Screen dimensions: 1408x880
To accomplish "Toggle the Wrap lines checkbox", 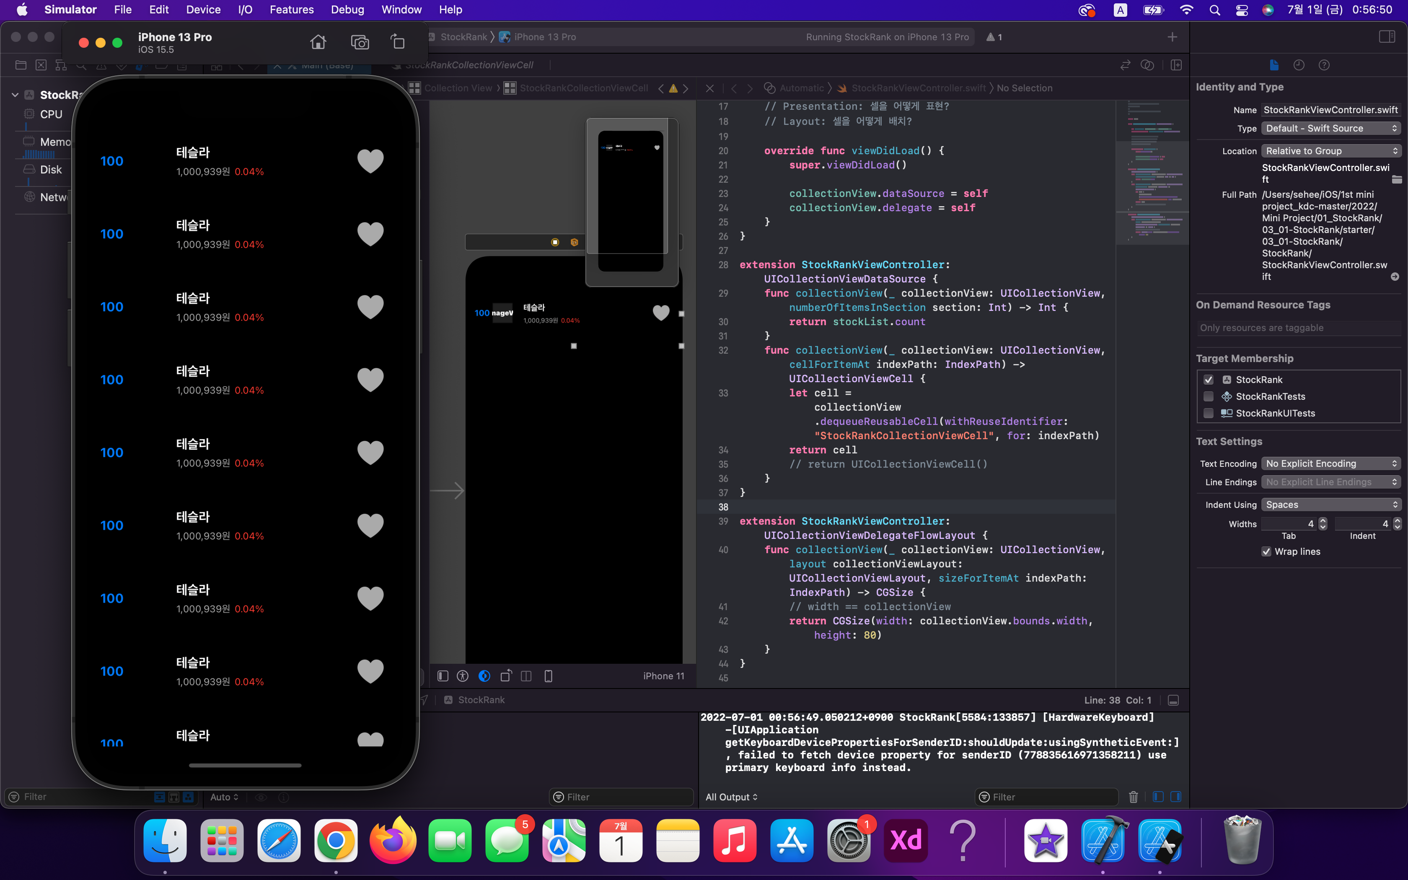I will pyautogui.click(x=1266, y=551).
